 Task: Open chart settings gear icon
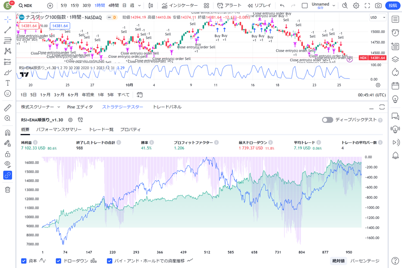[x=356, y=6]
